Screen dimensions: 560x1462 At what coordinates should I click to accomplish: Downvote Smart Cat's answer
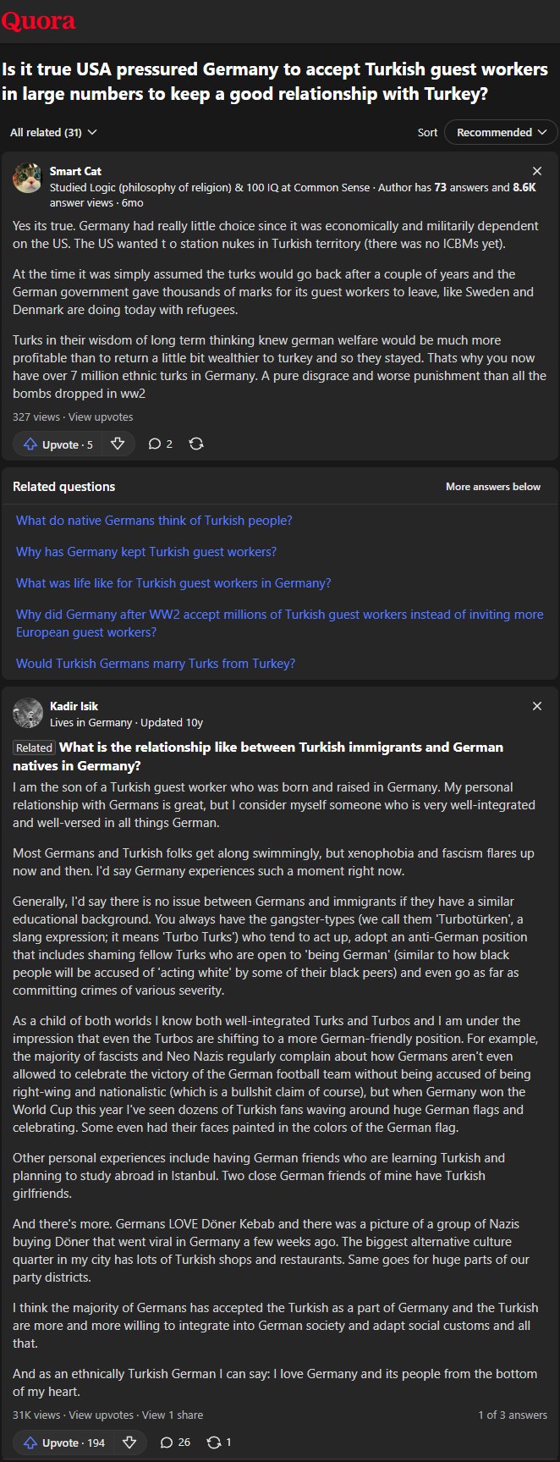(118, 444)
